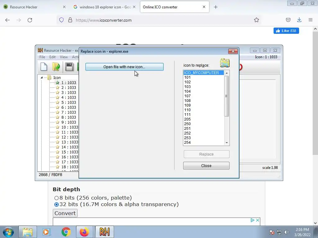318x238 pixels.
Task: Select tree item 9 : 1033
Action: pos(69,122)
